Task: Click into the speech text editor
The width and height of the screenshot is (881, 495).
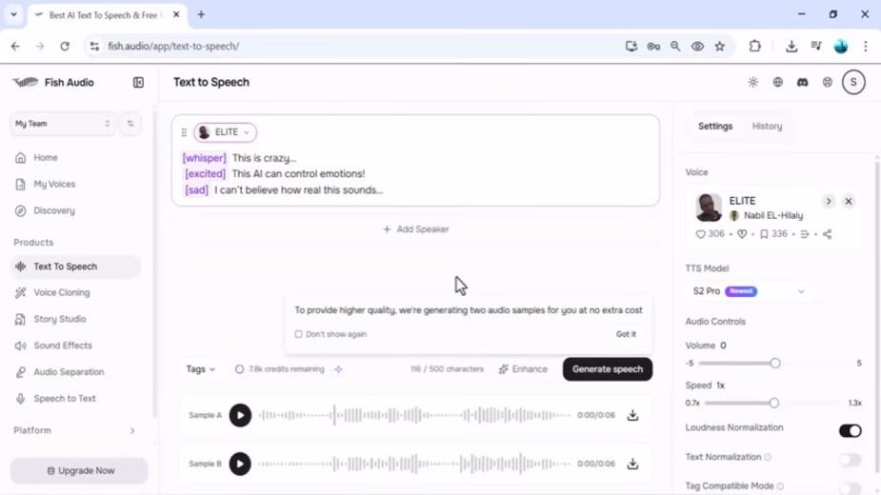Action: tap(416, 174)
